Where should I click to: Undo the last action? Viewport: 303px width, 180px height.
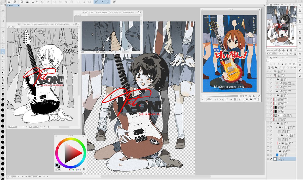coord(42,2)
